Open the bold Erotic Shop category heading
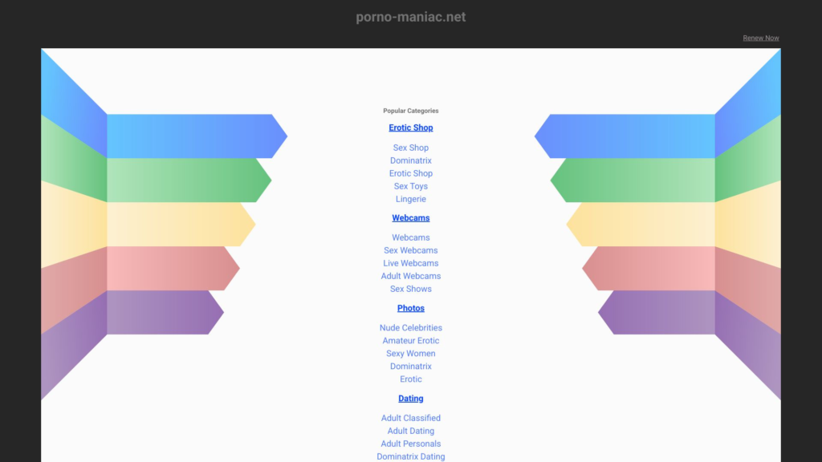This screenshot has width=822, height=462. point(410,128)
